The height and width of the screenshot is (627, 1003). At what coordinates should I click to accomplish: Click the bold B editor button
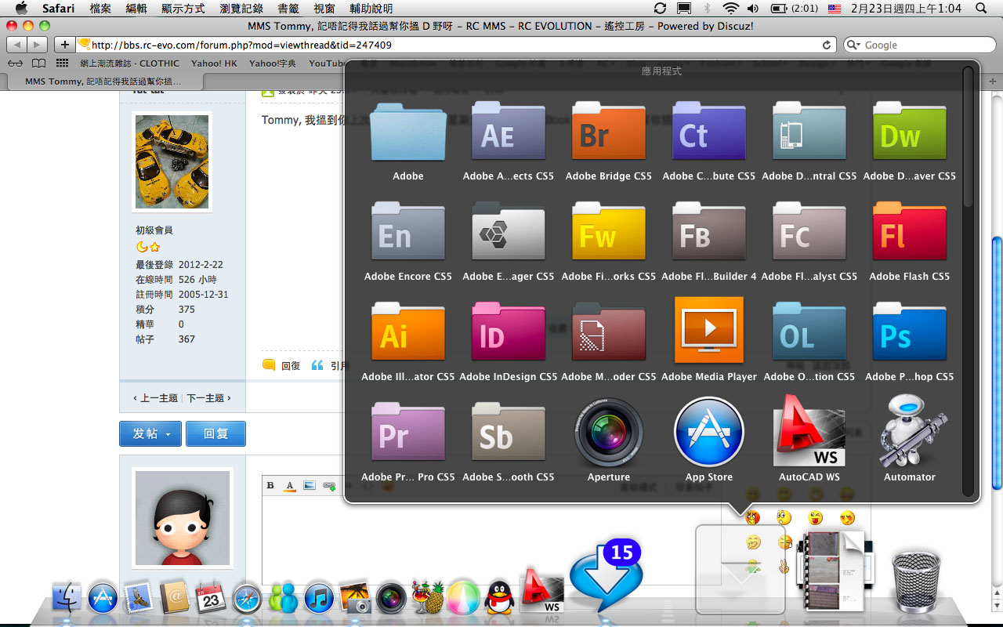[x=270, y=485]
